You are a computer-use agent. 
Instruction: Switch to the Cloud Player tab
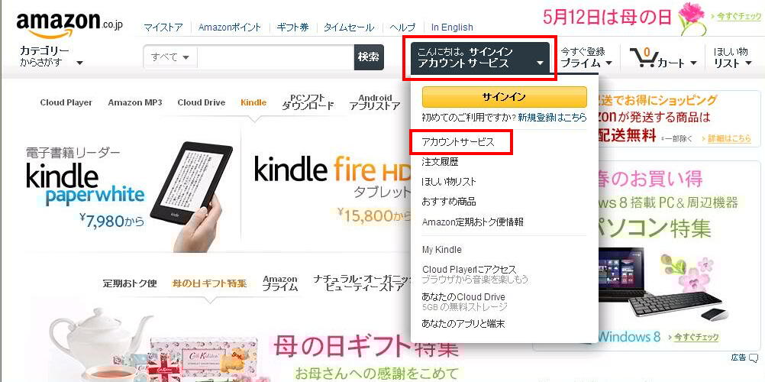click(x=66, y=102)
